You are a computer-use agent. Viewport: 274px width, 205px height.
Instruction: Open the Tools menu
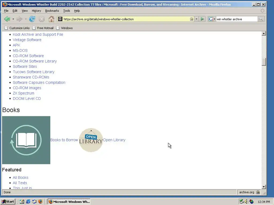(66, 11)
